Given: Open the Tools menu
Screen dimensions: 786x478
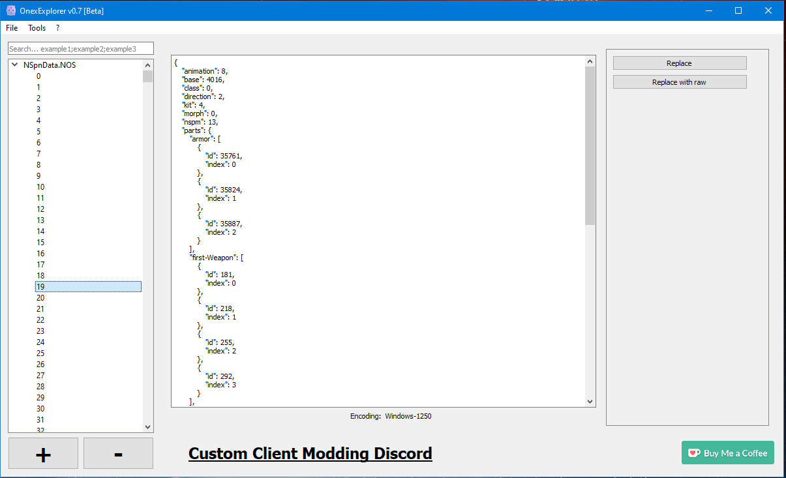Looking at the screenshot, I should point(37,28).
